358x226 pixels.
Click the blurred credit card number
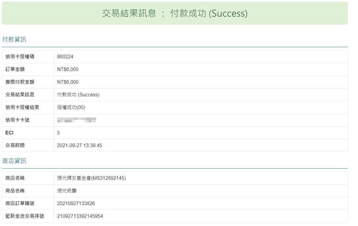(76, 120)
